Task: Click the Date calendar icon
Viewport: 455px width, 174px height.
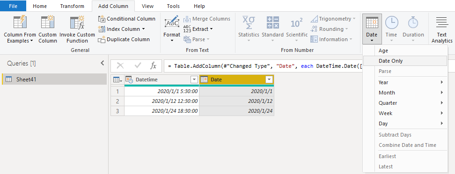Action: [x=372, y=22]
